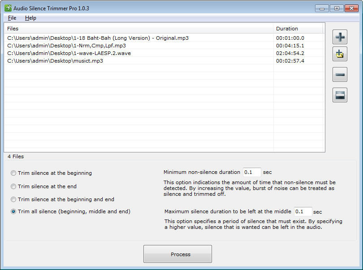
Task: Click the Minimum non-silence duration field
Action: 252,172
